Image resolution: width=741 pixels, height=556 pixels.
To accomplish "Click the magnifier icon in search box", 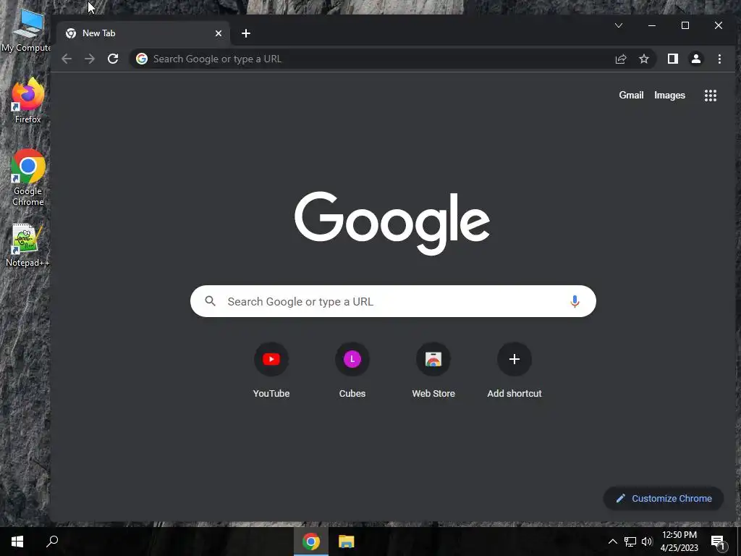I will tap(211, 301).
